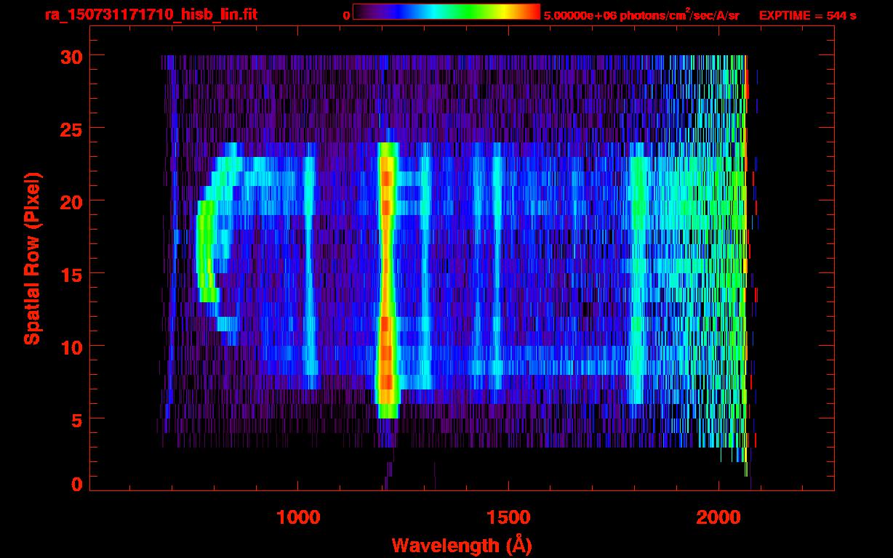Click the 1500 wavelength tick label
This screenshot has height=558, width=893.
click(508, 517)
